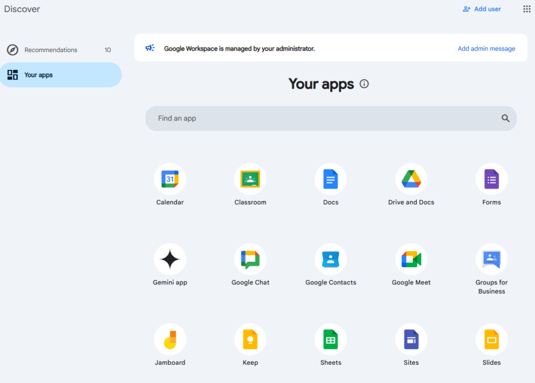Screen dimensions: 535x383
Task: Click Add admin message link
Action: point(486,49)
